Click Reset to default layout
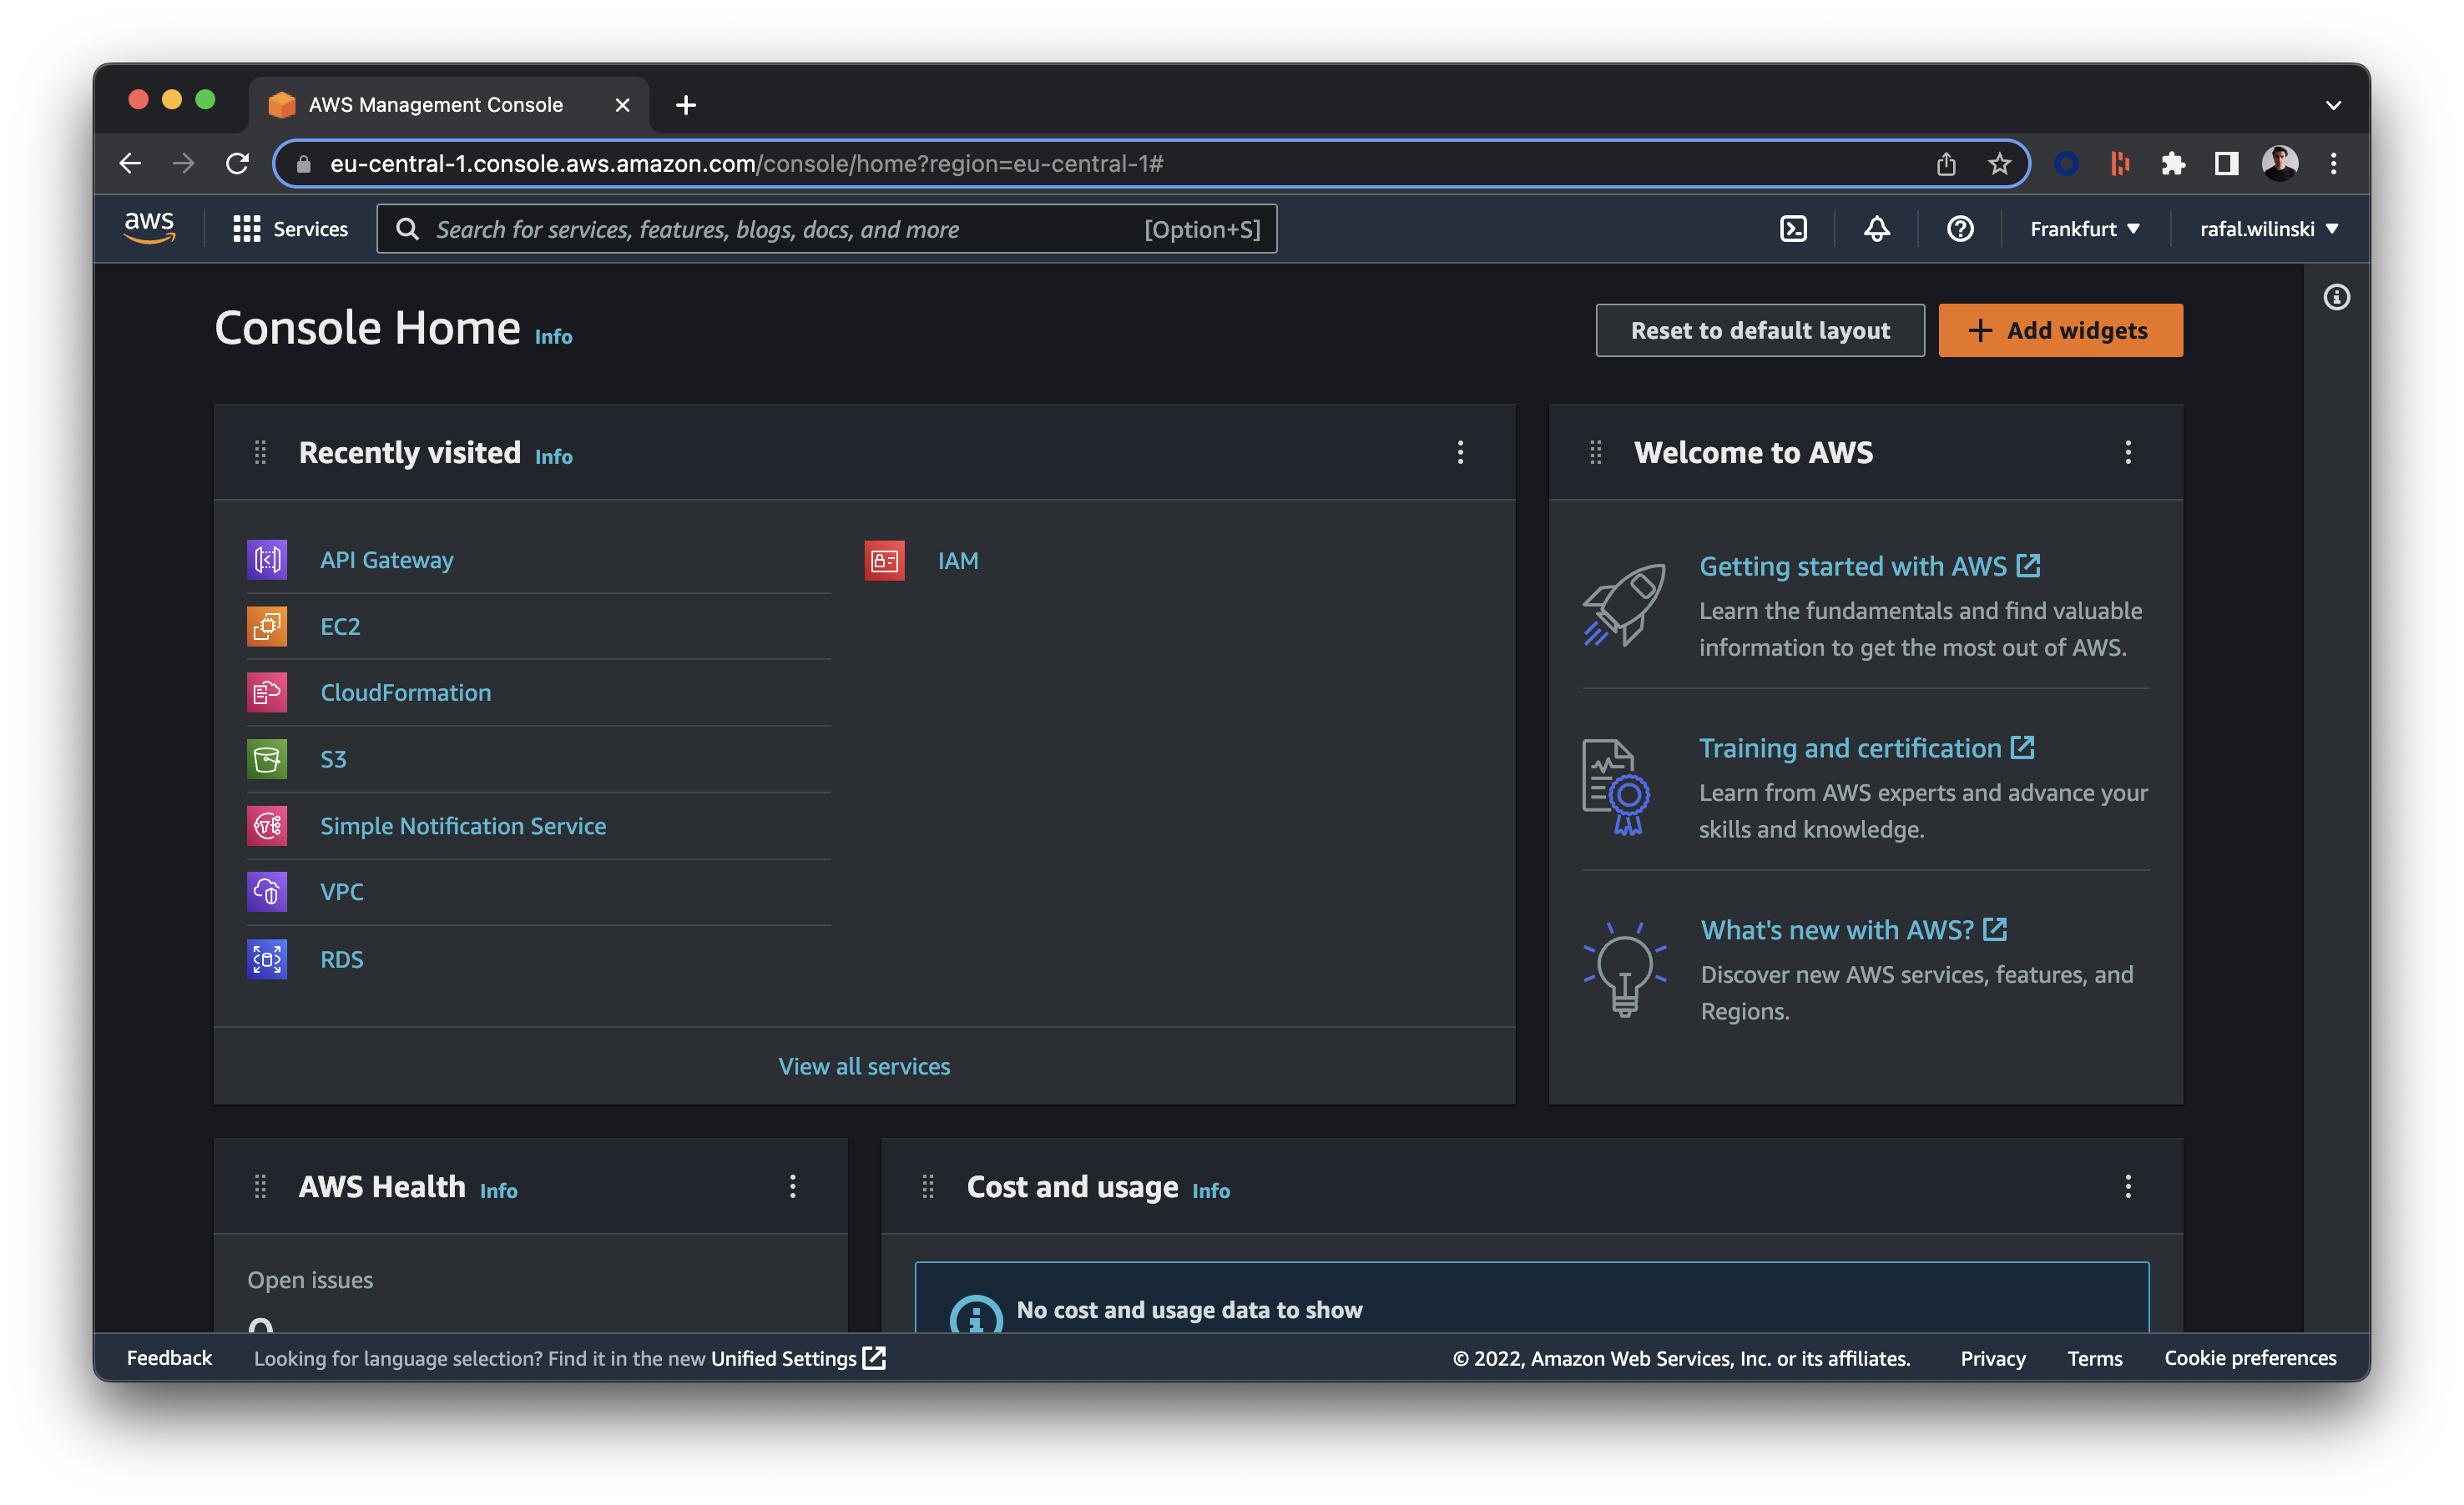Screen dimensions: 2464x1505 (x=1760, y=330)
